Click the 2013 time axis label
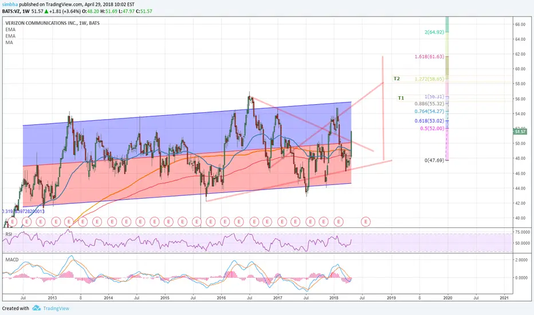Image resolution: width=534 pixels, height=315 pixels. pyautogui.click(x=52, y=298)
